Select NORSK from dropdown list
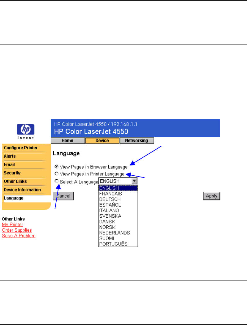The height and width of the screenshot is (325, 247). pos(118,227)
